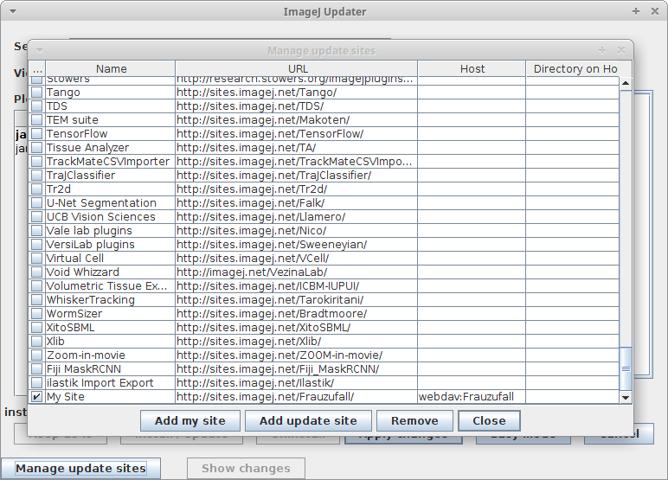Tick the TDS site checkbox
The height and width of the screenshot is (480, 668).
pyautogui.click(x=37, y=106)
